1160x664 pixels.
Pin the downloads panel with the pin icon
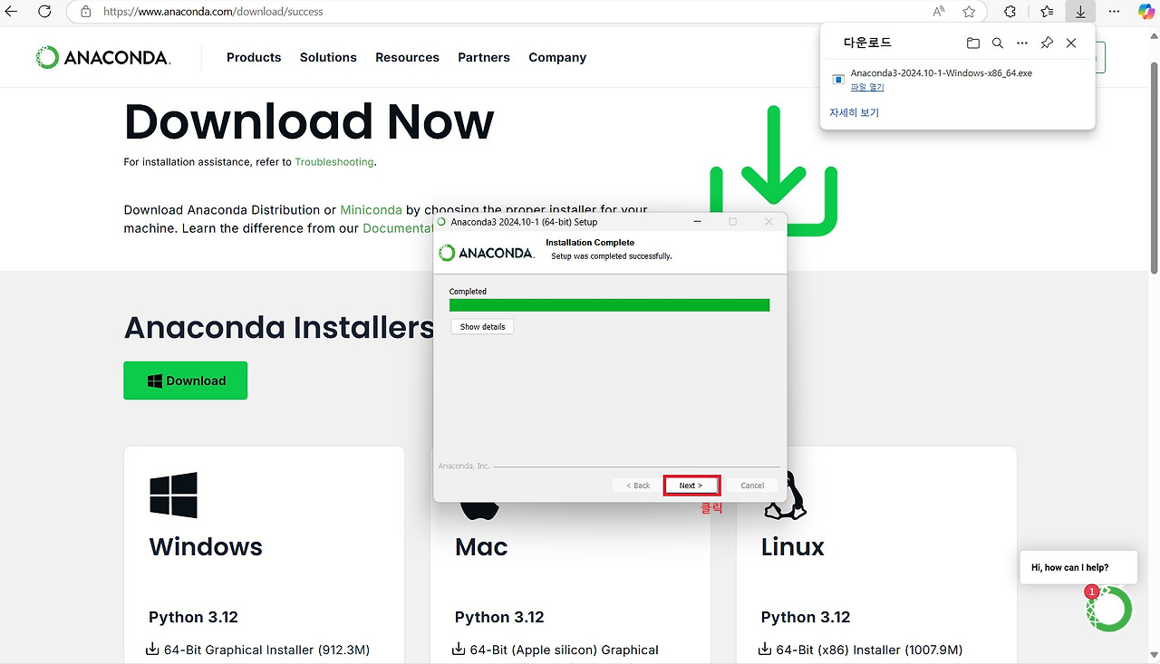tap(1047, 42)
